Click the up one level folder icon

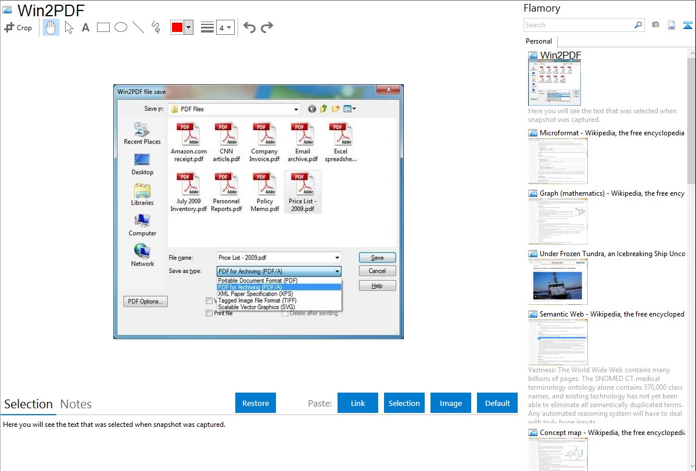[x=324, y=109]
